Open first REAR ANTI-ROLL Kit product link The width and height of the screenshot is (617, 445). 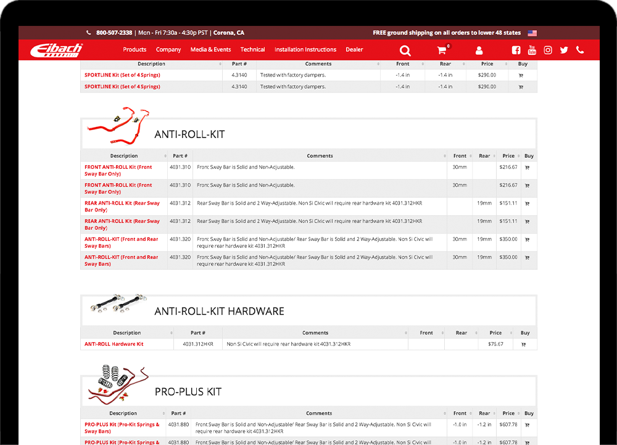click(x=122, y=206)
